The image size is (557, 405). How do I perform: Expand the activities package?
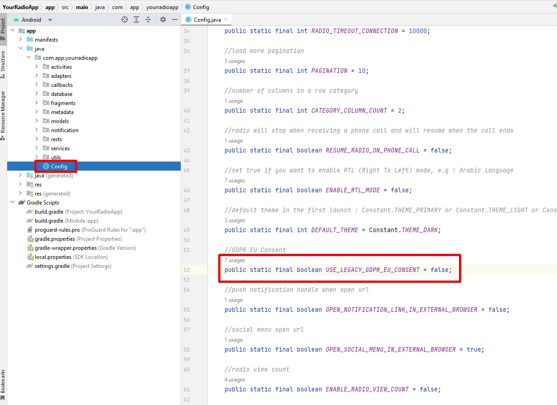tap(37, 67)
